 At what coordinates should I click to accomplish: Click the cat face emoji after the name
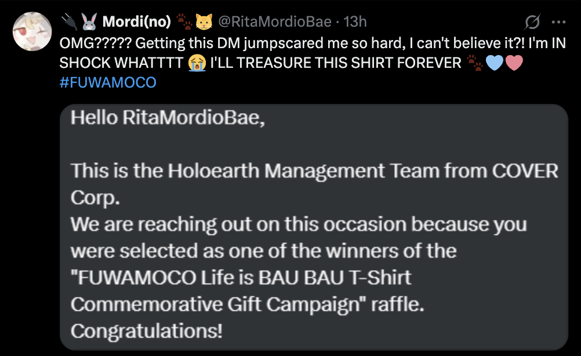click(x=204, y=22)
